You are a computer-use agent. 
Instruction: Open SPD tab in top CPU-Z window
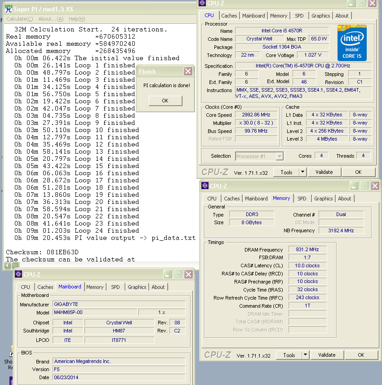[299, 16]
